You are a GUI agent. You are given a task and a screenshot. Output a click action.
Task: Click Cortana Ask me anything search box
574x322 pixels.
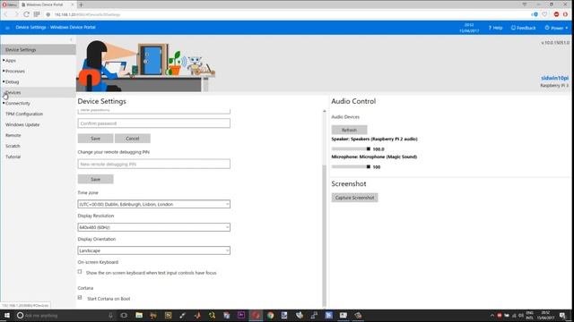point(65,316)
